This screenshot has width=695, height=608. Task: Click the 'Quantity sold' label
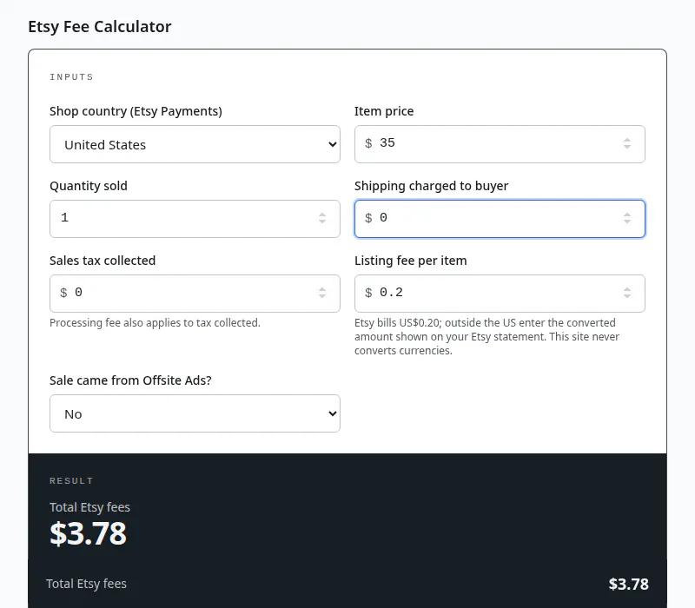click(x=89, y=186)
